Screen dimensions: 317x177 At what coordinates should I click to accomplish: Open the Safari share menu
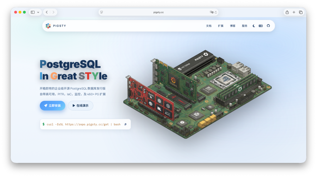(287, 12)
